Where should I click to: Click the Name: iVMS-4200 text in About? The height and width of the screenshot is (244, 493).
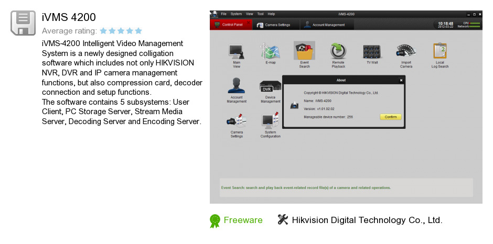tap(317, 101)
